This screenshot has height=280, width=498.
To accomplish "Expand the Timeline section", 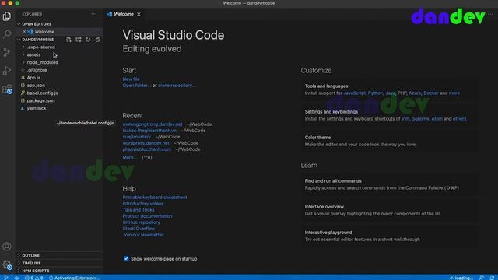I will [x=59, y=263].
